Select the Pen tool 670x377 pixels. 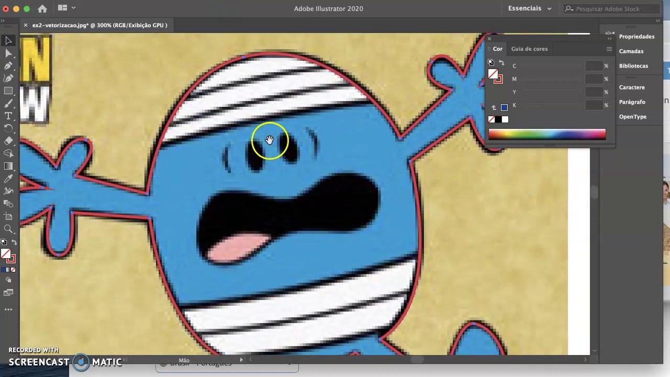tap(8, 66)
